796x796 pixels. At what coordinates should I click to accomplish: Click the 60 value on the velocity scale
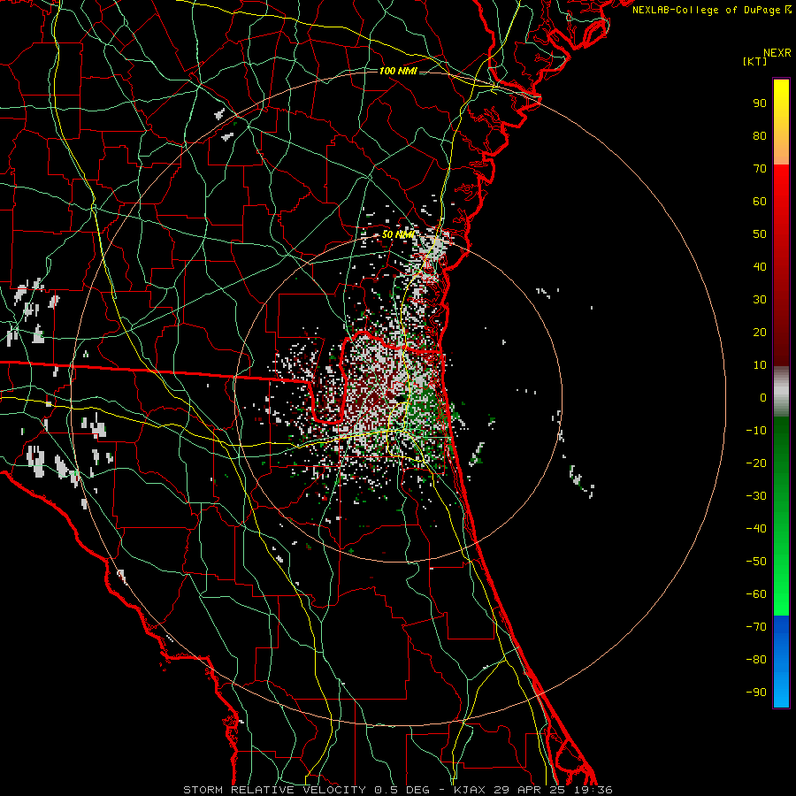(760, 201)
